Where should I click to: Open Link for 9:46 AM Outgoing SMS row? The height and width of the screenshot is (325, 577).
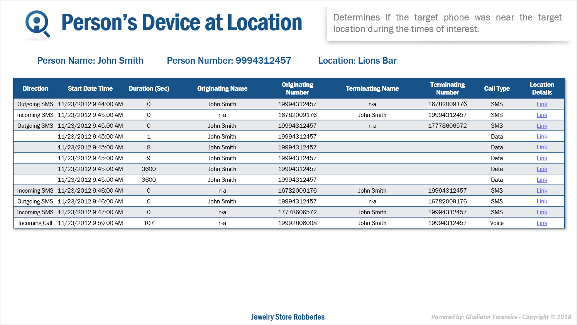(542, 201)
